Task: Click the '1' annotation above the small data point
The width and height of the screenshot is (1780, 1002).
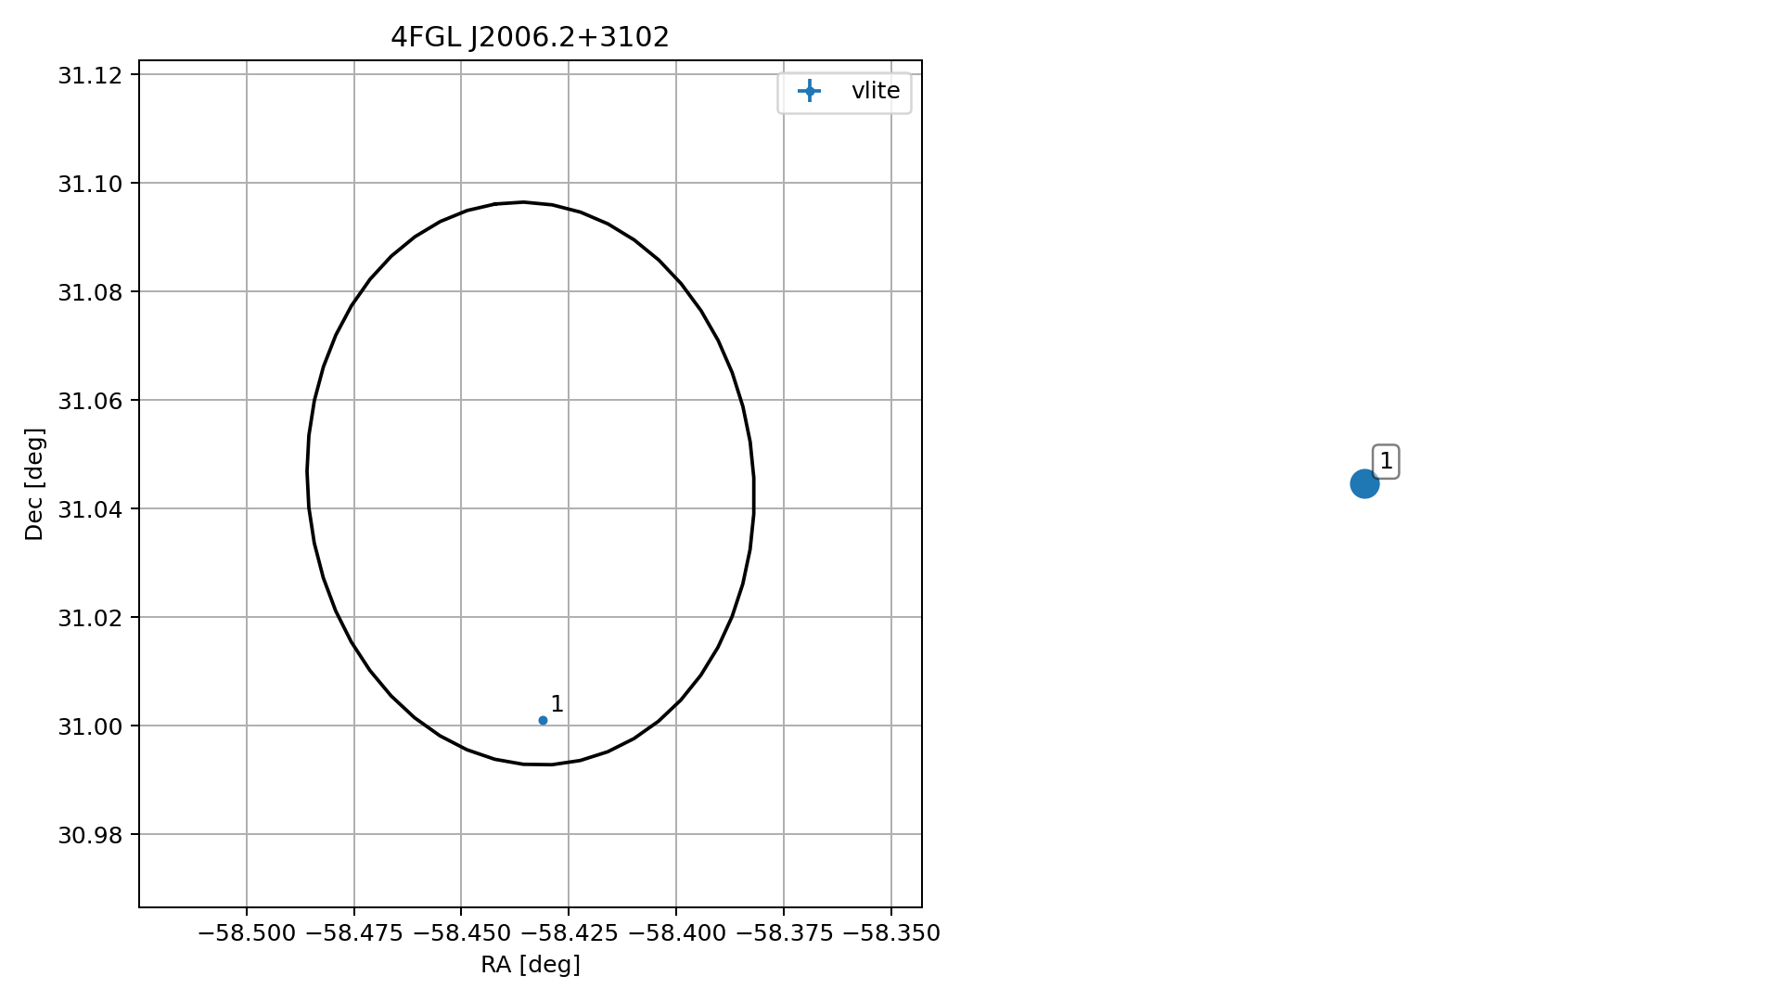Action: click(557, 704)
